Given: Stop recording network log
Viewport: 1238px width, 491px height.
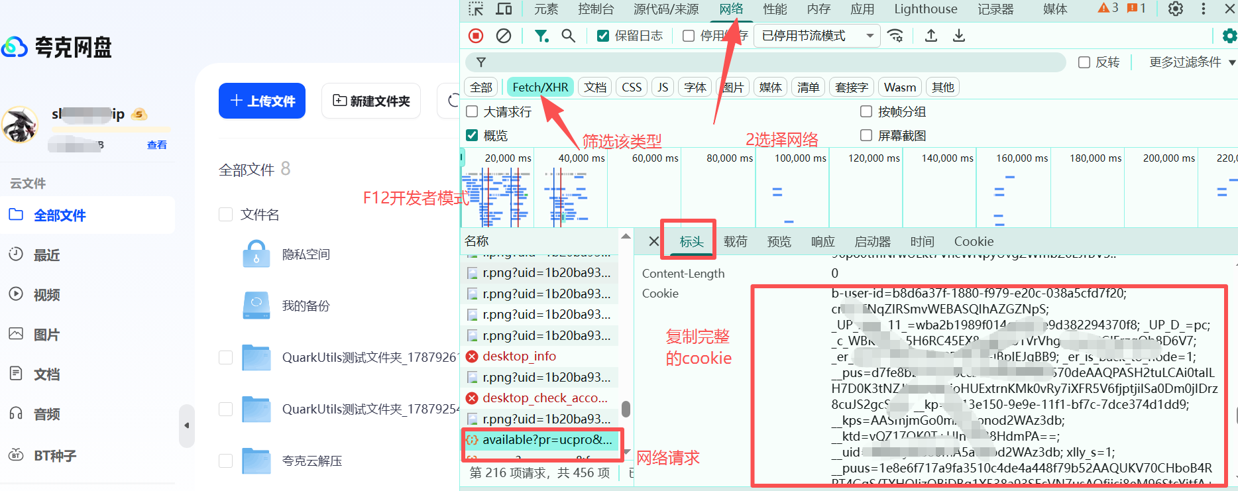Looking at the screenshot, I should pyautogui.click(x=476, y=36).
